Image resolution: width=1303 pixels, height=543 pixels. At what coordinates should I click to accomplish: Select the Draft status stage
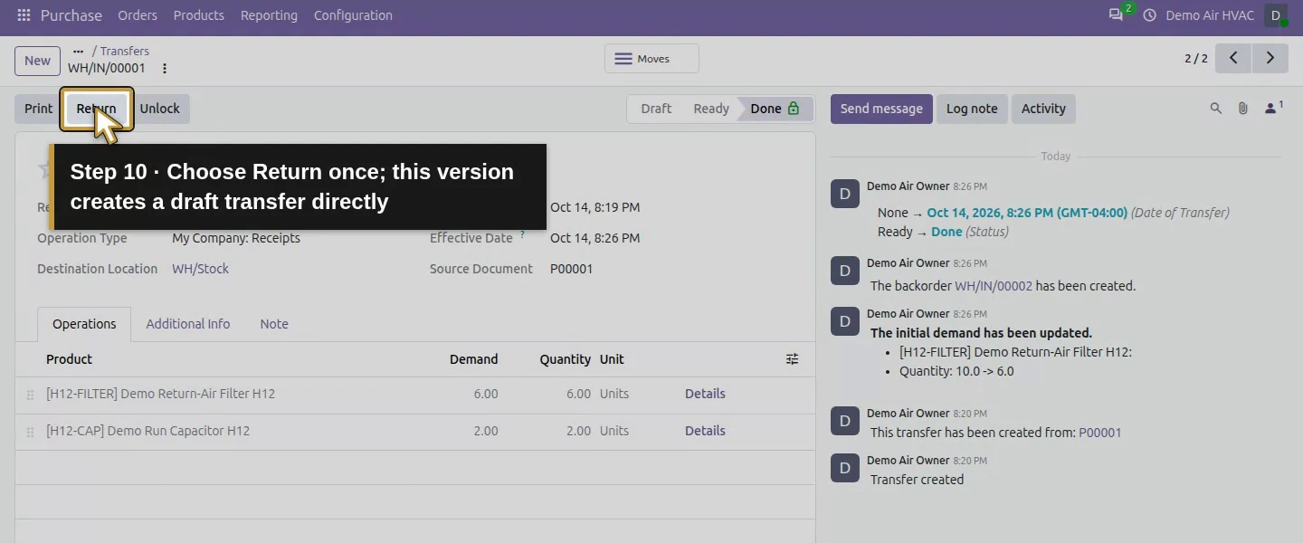[x=656, y=109]
